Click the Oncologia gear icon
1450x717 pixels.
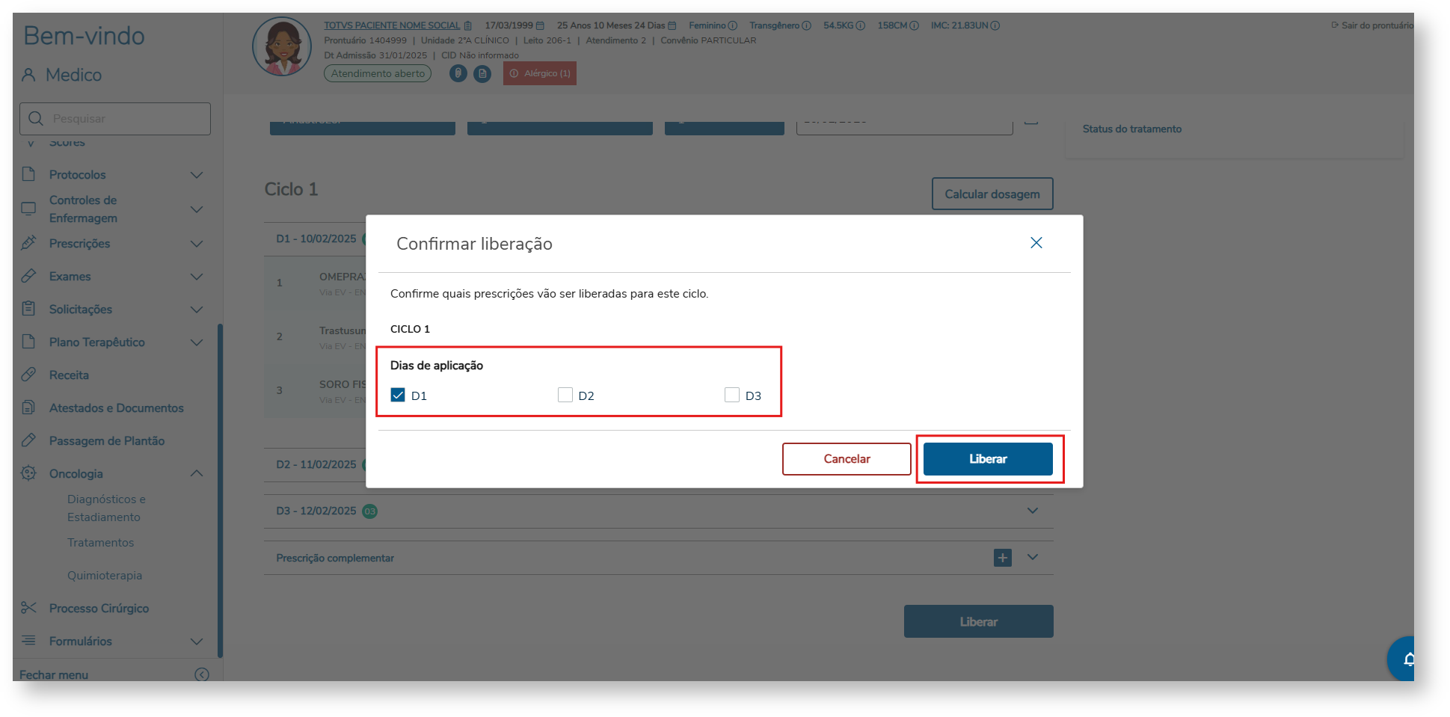click(28, 473)
